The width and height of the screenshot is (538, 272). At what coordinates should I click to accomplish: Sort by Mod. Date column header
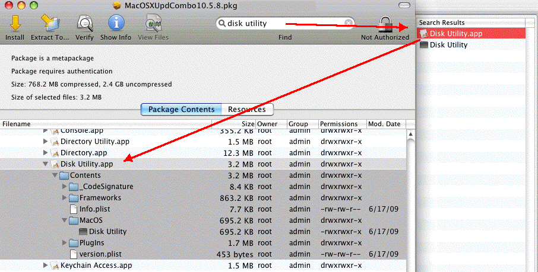click(386, 124)
